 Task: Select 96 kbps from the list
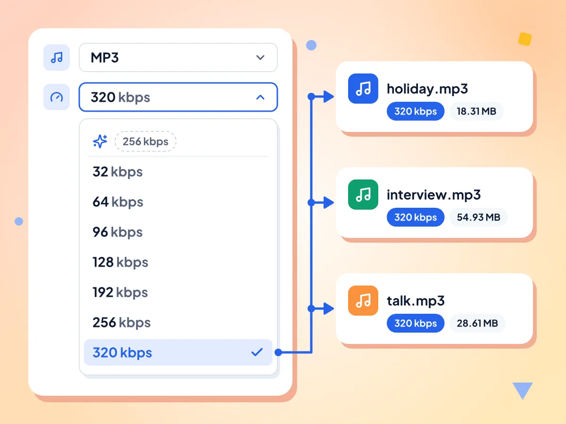tap(178, 232)
